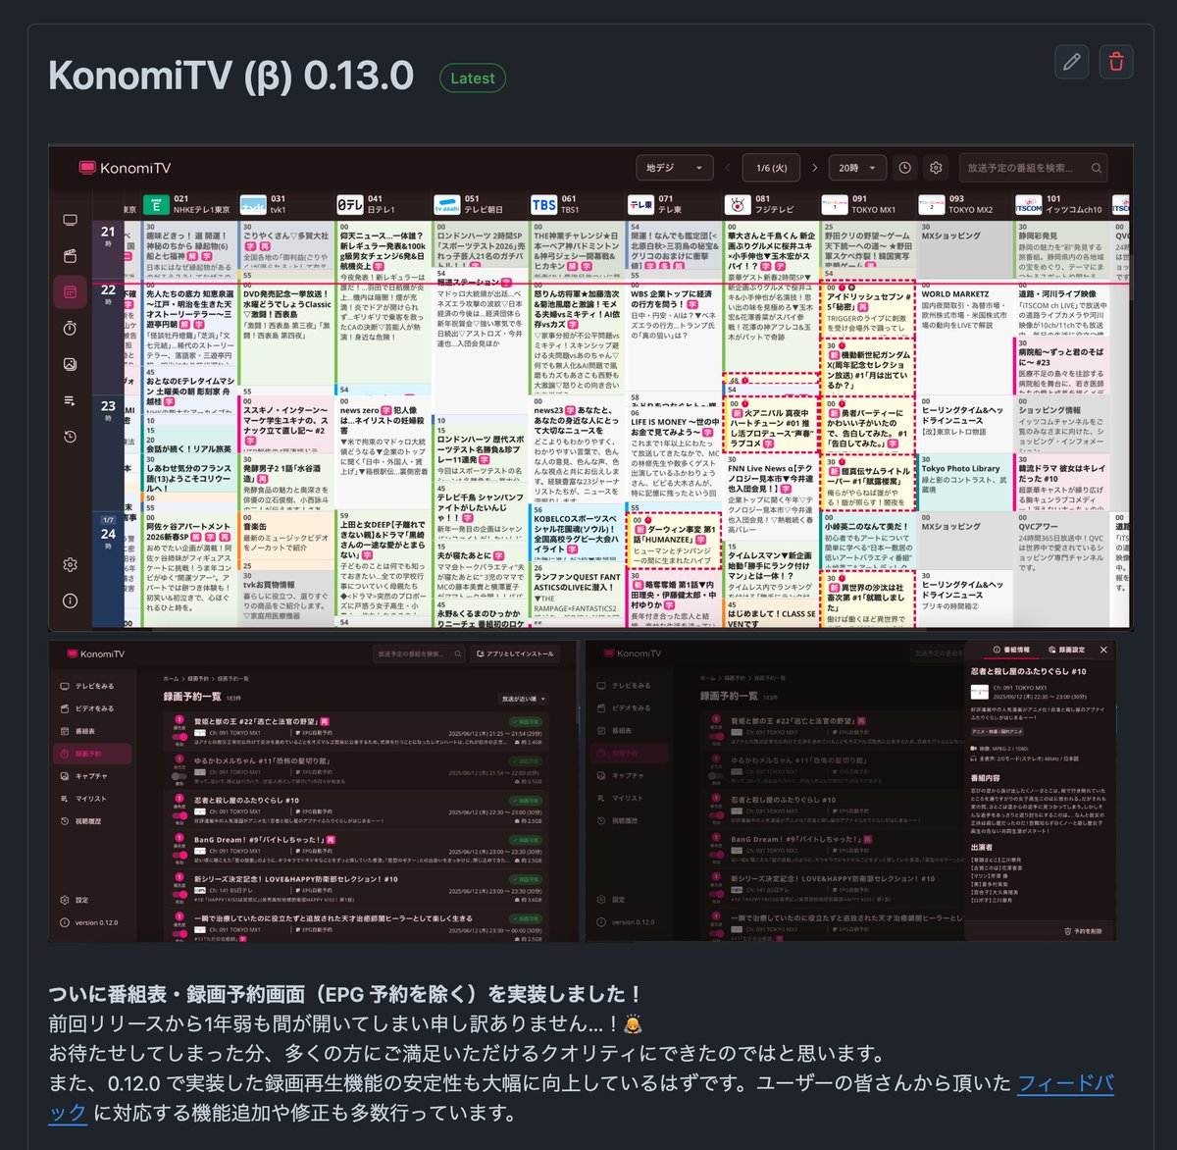Open the KonomiTV (β) 0.13.0 release title
The height and width of the screenshot is (1150, 1177).
pyautogui.click(x=231, y=77)
